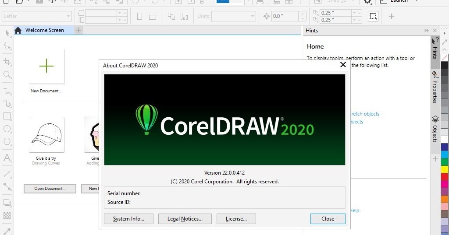
Task: Click the Quick Customize plus on property bar
Action: [x=392, y=16]
